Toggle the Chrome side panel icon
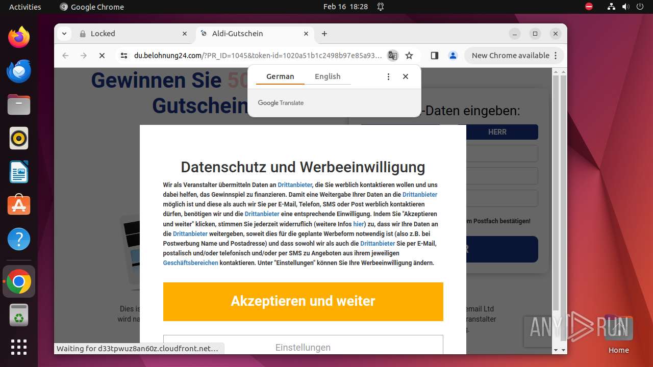Viewport: 653px width, 367px height. 435,56
